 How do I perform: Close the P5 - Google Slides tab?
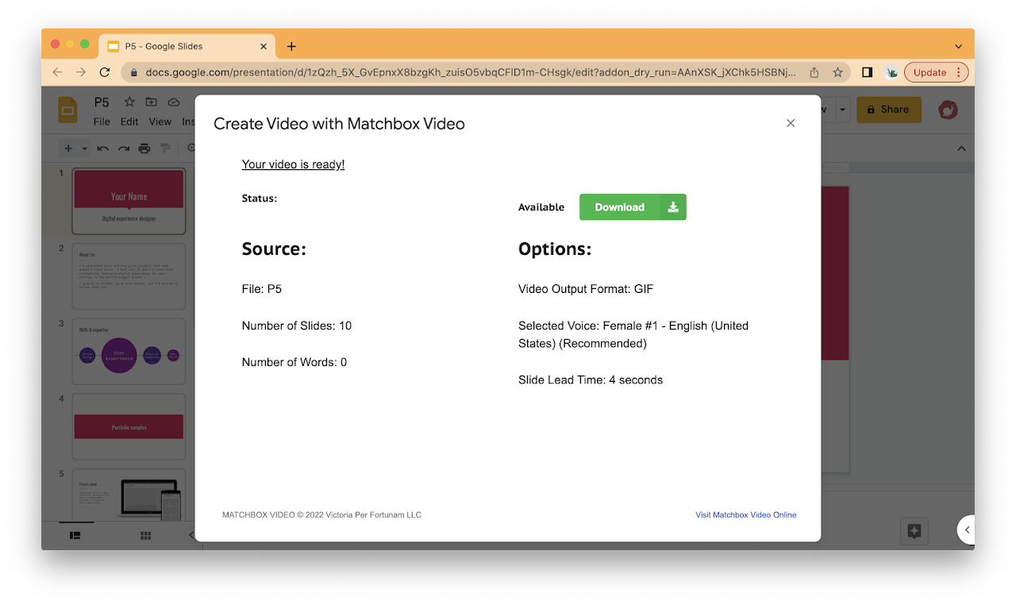(x=264, y=47)
